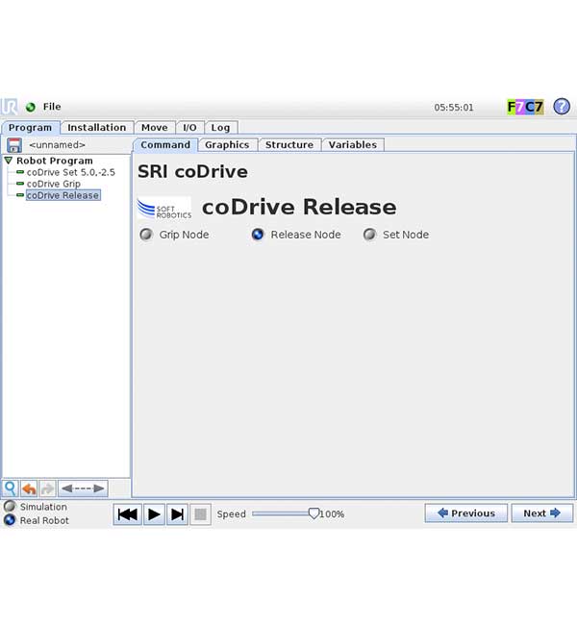
Task: Switch to the Program tab
Action: tap(31, 128)
